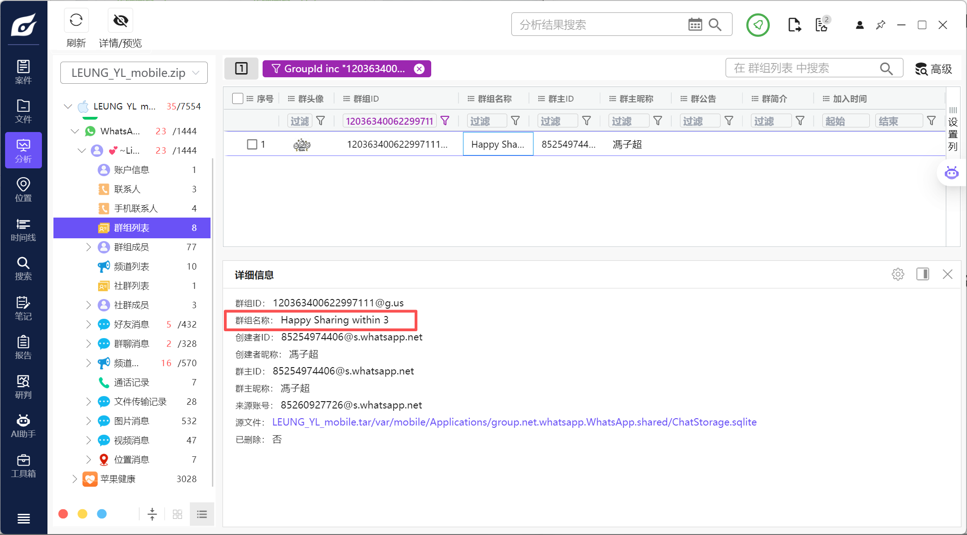Toggle the 详情/预览 eye-slash icon
Screen dimensions: 967x535
tap(120, 21)
